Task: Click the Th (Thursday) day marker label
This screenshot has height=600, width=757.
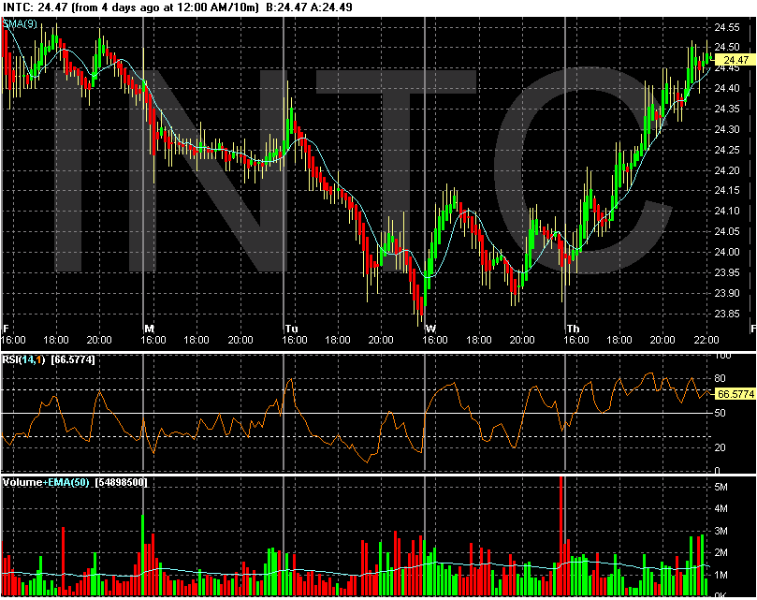Action: (573, 329)
